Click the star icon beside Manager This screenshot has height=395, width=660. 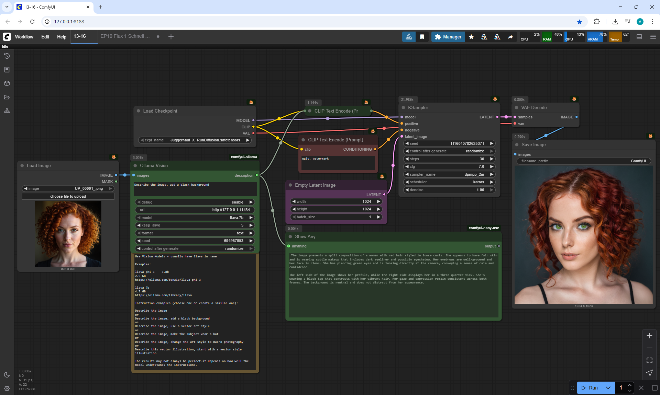pos(471,37)
